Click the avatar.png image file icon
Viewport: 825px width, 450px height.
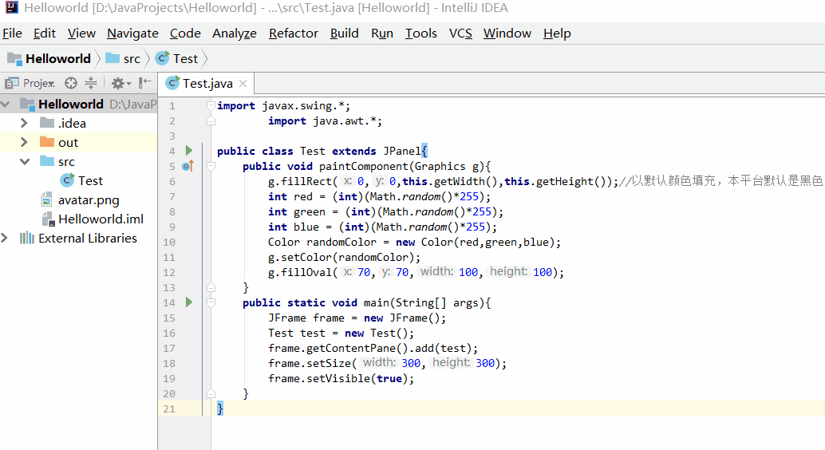(47, 200)
